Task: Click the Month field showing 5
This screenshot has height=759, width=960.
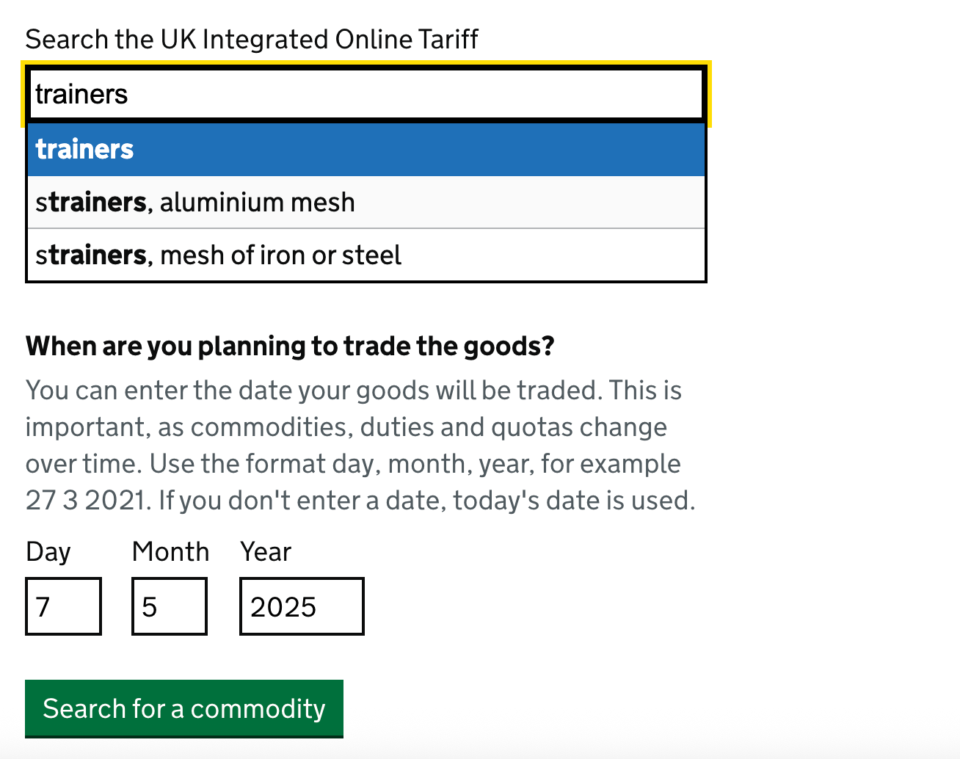Action: (x=169, y=606)
